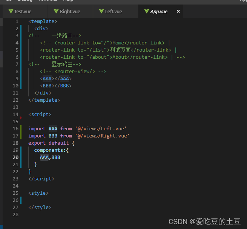Viewport: 247px width, 229px height.
Task: Click the AAA component tag on line 9
Action: pos(56,79)
